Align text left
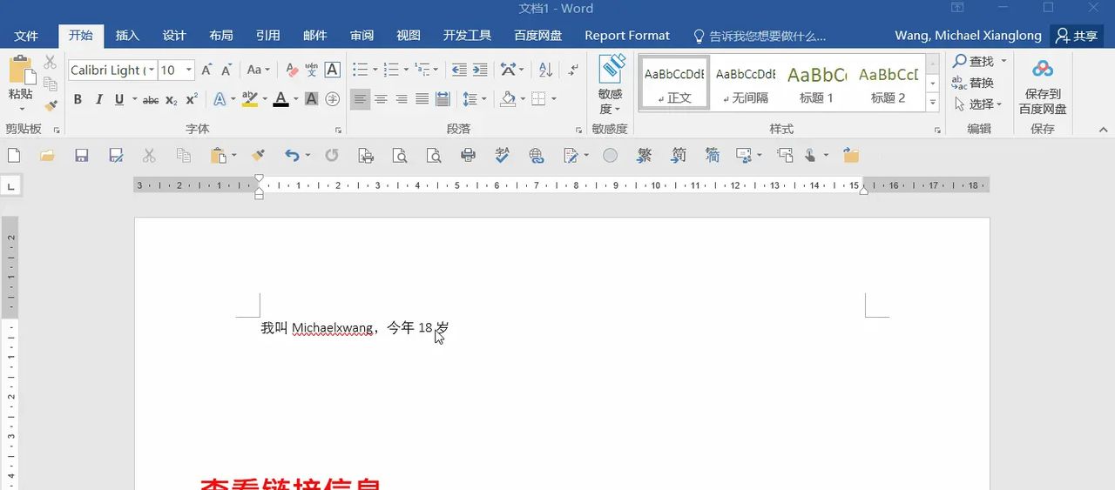The image size is (1115, 490). pos(360,99)
